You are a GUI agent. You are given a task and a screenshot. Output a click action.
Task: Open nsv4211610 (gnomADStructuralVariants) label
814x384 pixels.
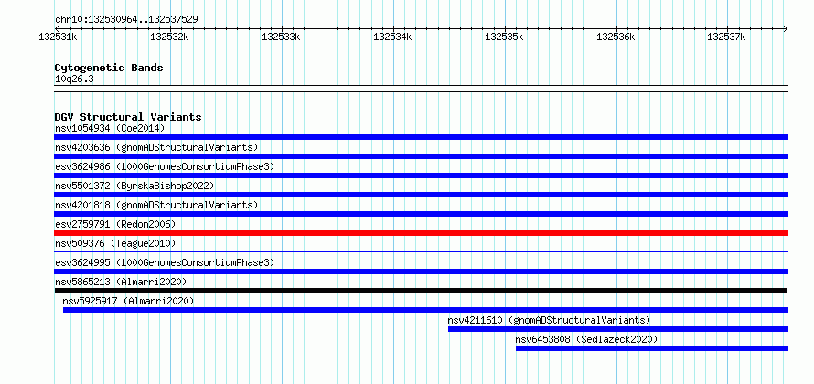click(x=549, y=320)
